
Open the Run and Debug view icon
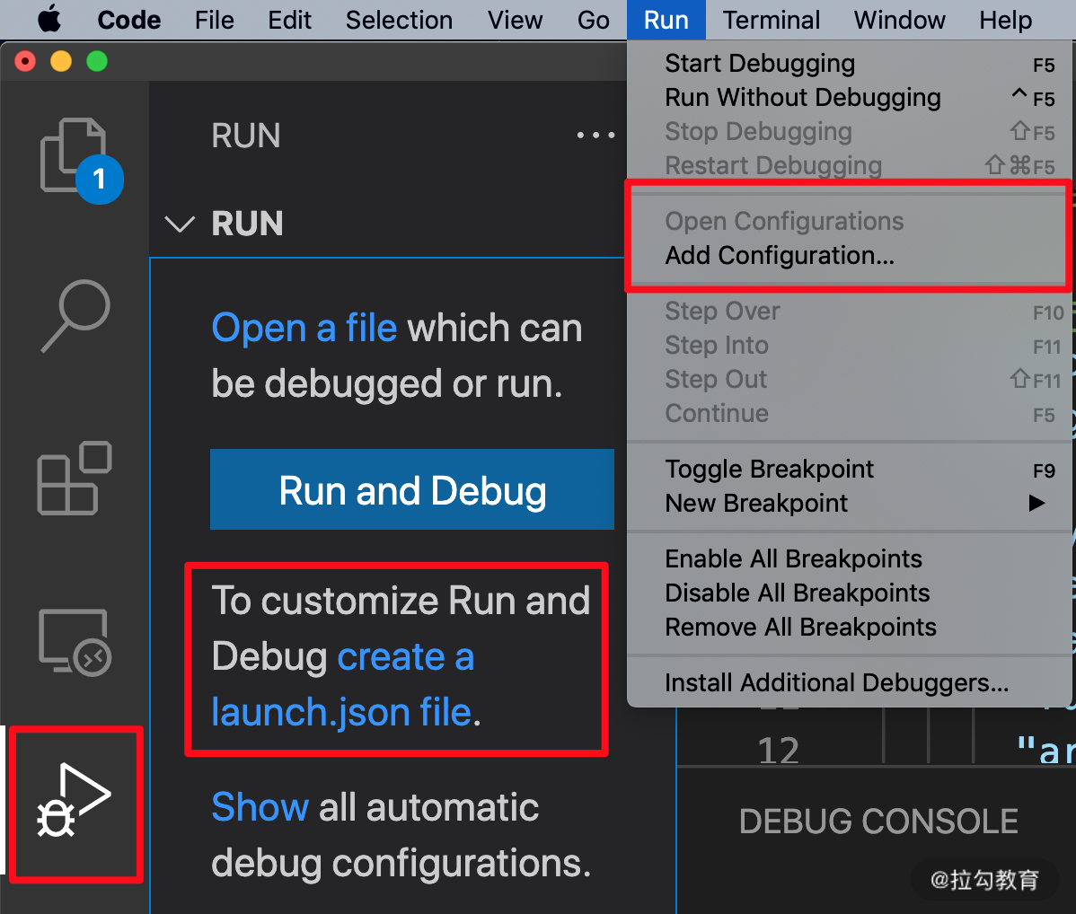[75, 800]
